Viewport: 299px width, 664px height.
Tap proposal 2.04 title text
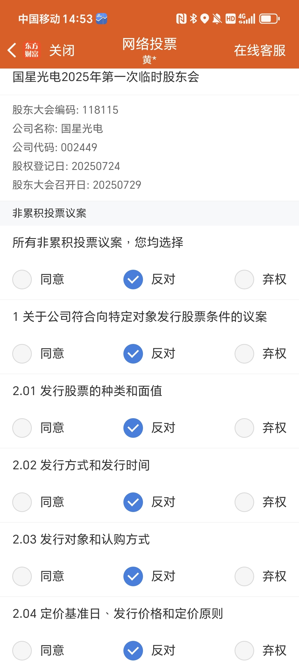118,614
